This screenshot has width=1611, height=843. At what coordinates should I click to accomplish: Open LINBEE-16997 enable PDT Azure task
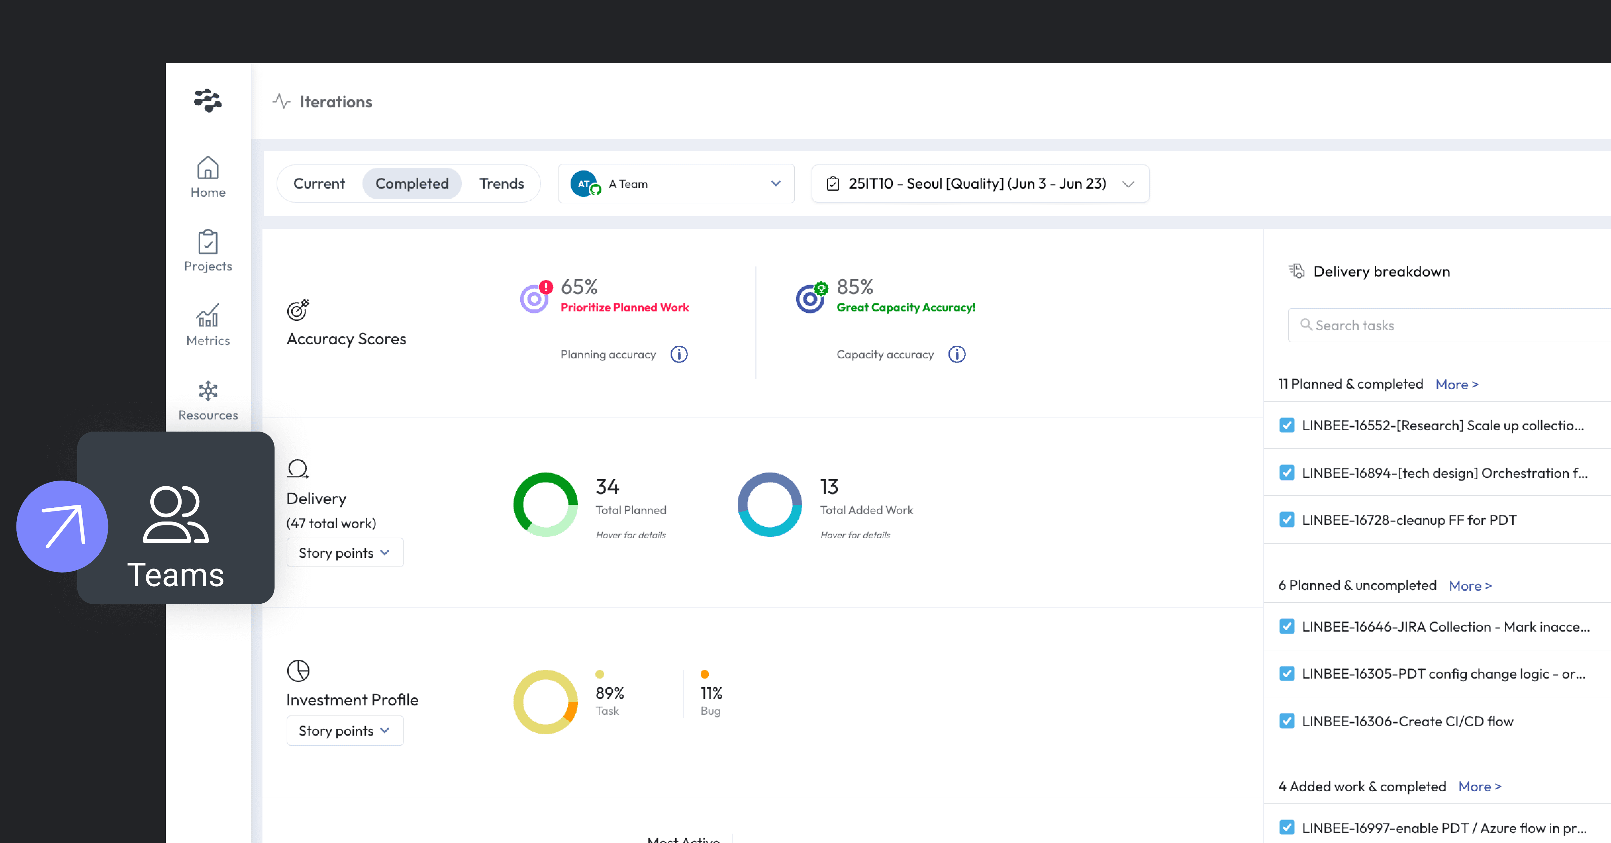[1444, 827]
